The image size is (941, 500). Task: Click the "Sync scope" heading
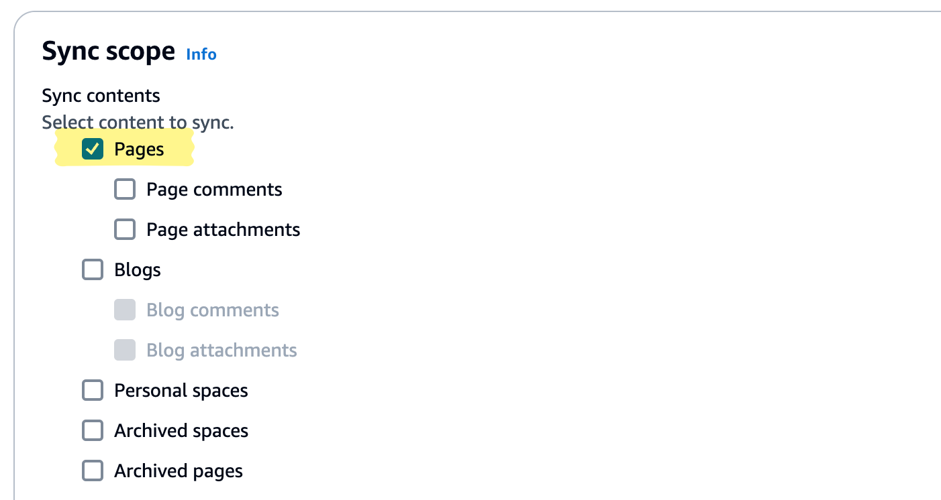tap(108, 52)
